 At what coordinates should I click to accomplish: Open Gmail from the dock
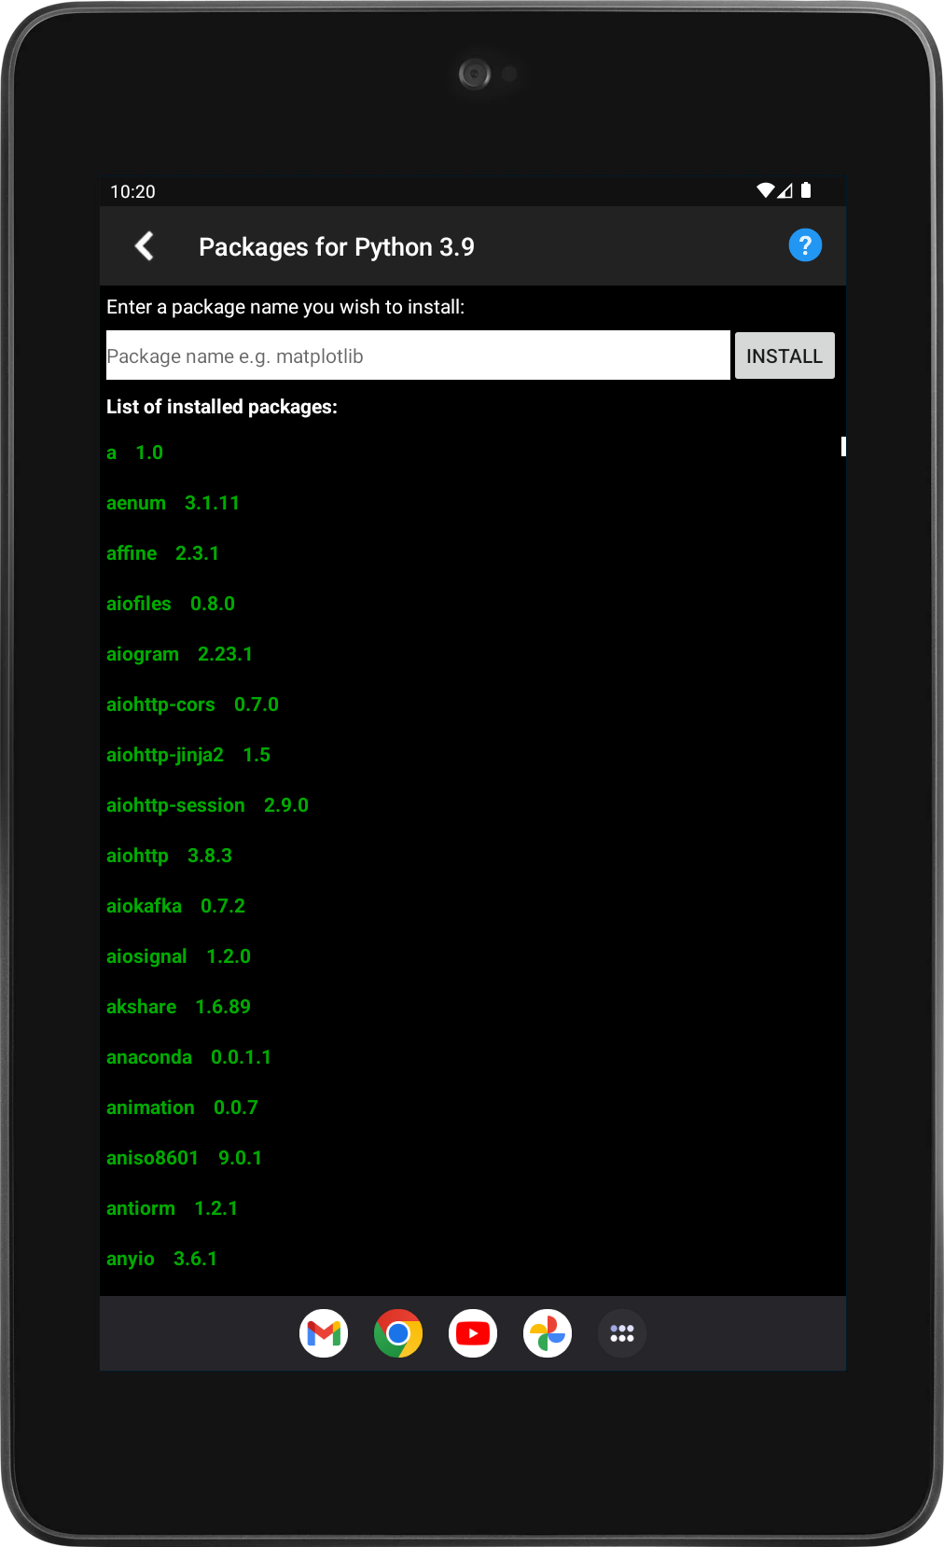pyautogui.click(x=324, y=1333)
